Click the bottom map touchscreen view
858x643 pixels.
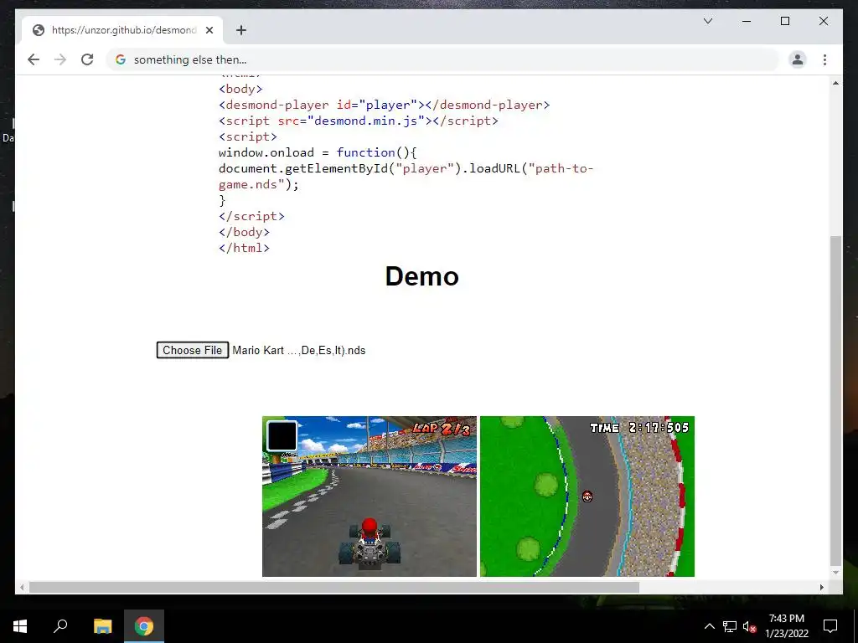click(587, 496)
